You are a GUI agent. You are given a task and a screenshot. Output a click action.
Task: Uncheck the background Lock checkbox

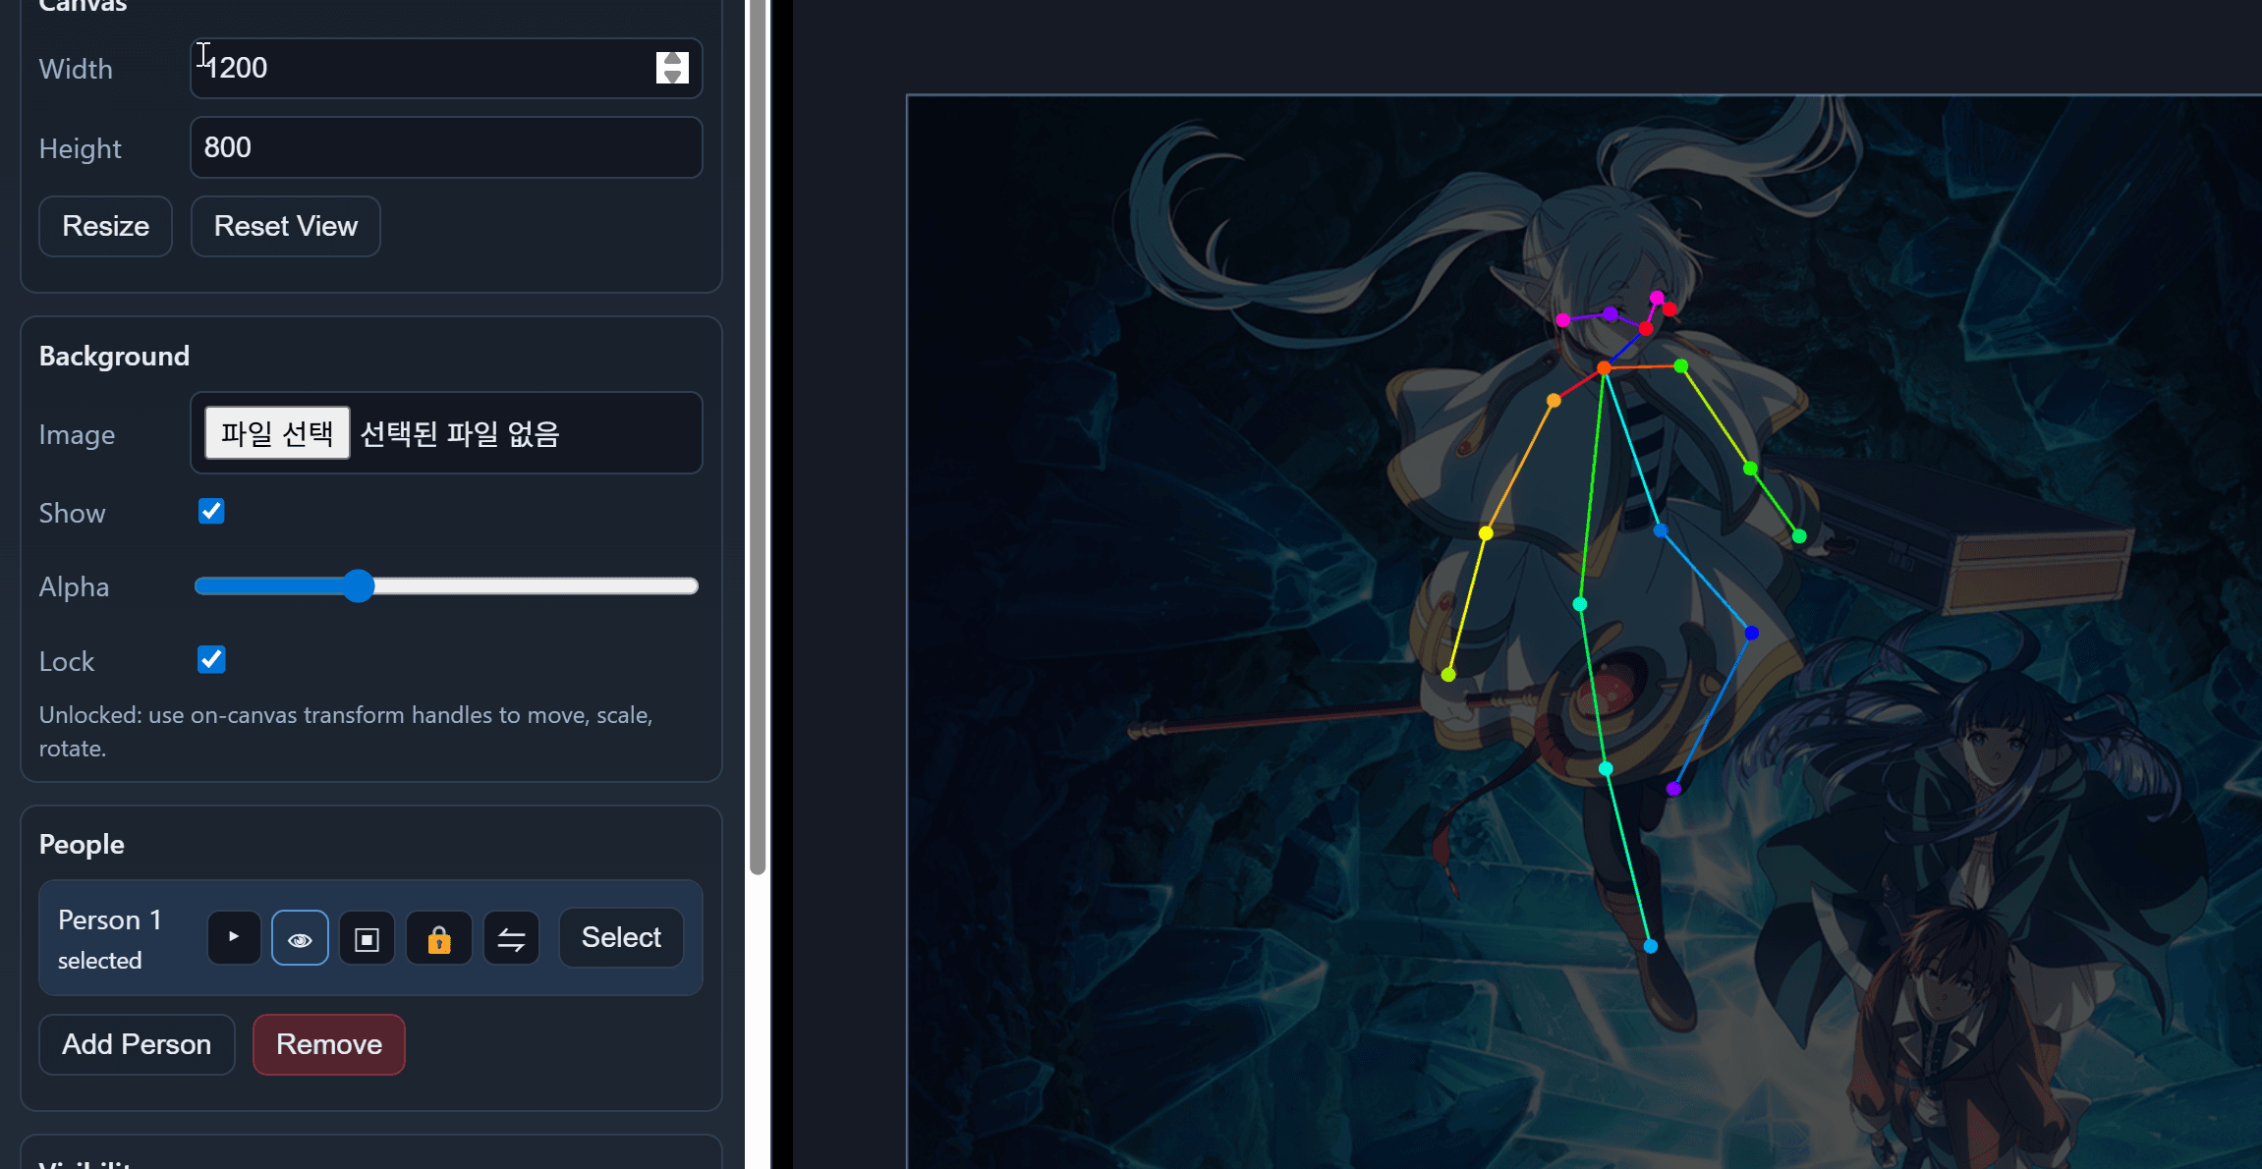click(211, 659)
